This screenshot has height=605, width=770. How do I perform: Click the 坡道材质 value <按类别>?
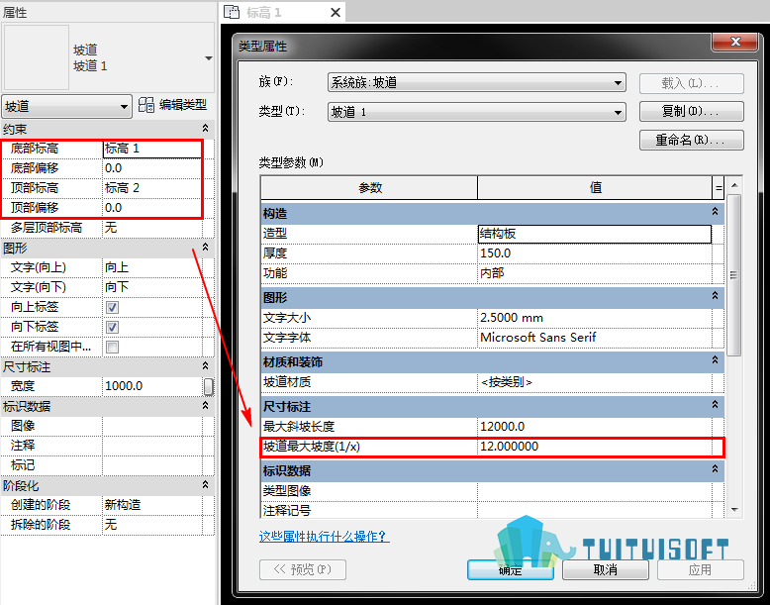(x=594, y=382)
